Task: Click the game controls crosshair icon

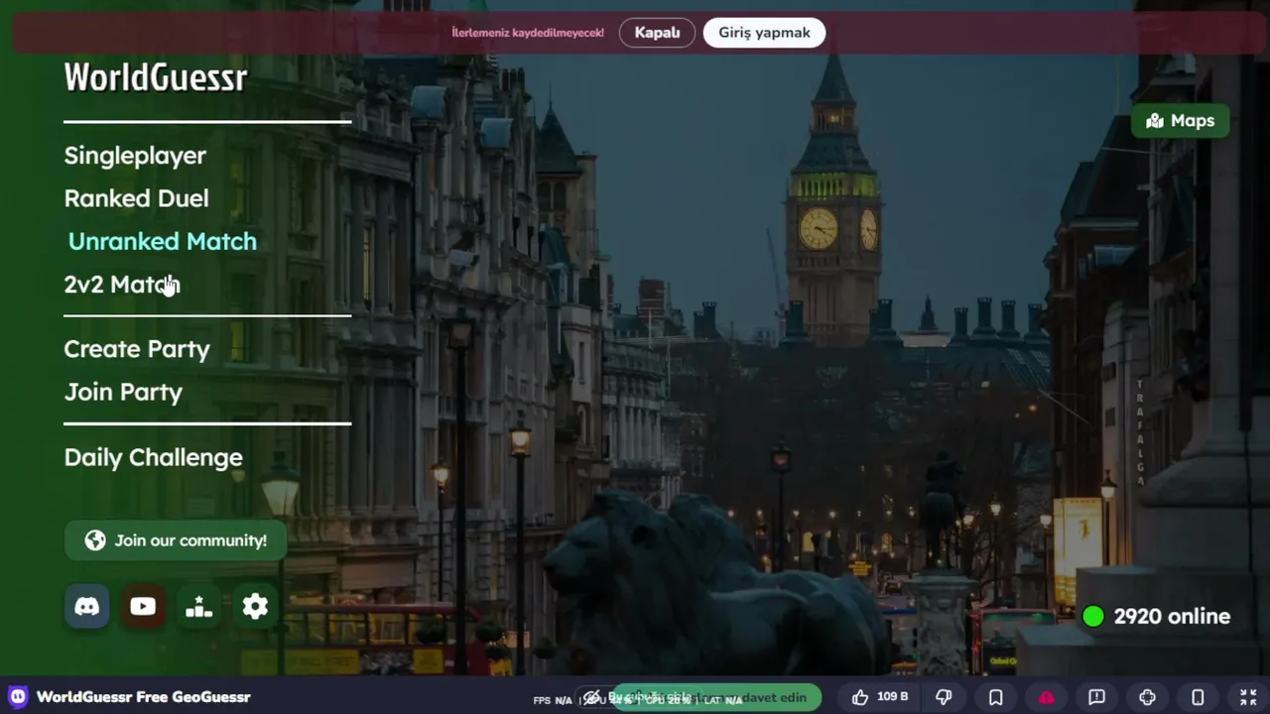Action: tap(1147, 697)
